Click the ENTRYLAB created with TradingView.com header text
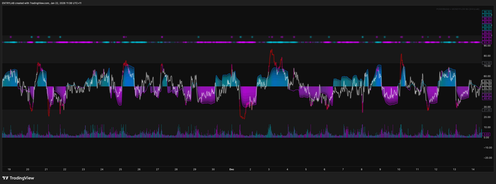The width and height of the screenshot is (496, 184). tap(42, 3)
